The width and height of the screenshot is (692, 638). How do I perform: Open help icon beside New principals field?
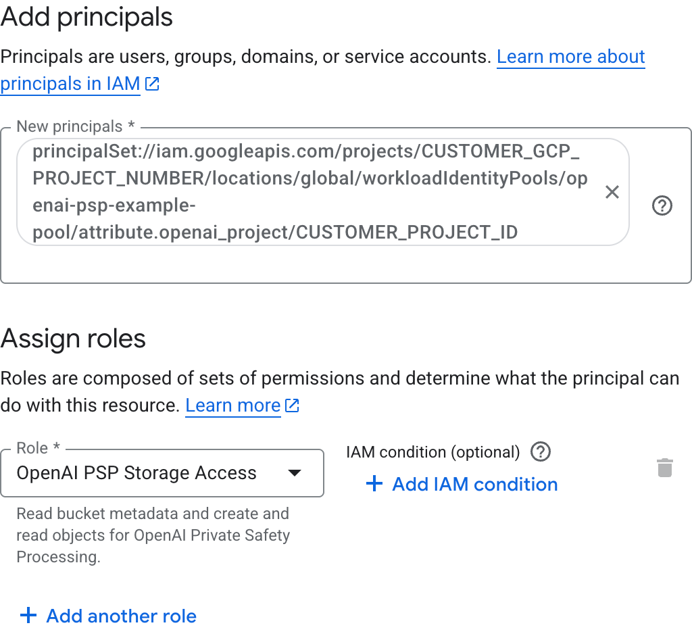662,205
